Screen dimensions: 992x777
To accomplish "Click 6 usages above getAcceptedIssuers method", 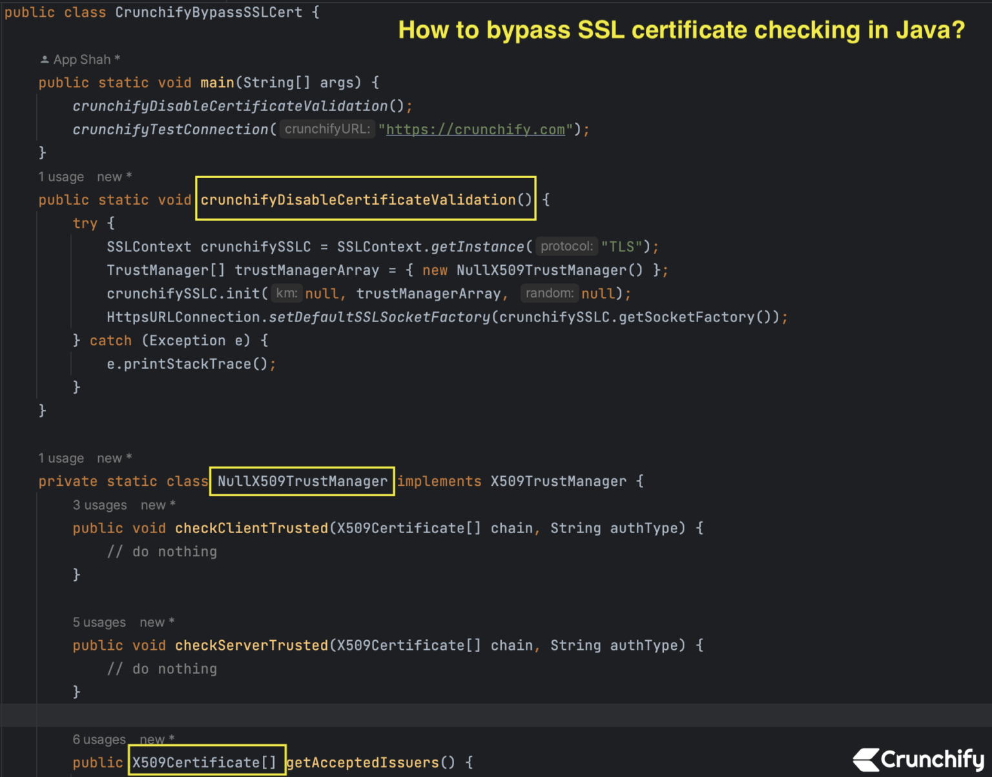I will click(x=99, y=739).
